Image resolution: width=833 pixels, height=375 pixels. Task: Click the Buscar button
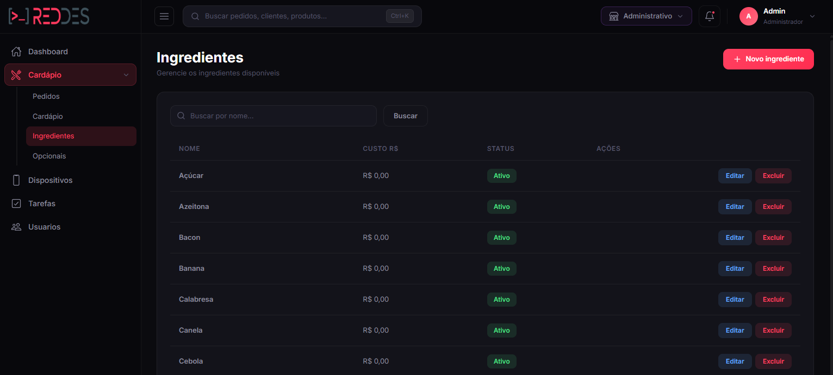[405, 116]
